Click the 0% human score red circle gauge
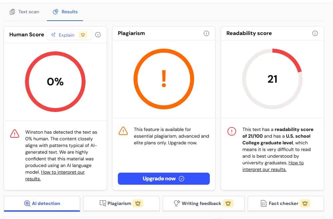The width and height of the screenshot is (333, 219). click(x=55, y=82)
